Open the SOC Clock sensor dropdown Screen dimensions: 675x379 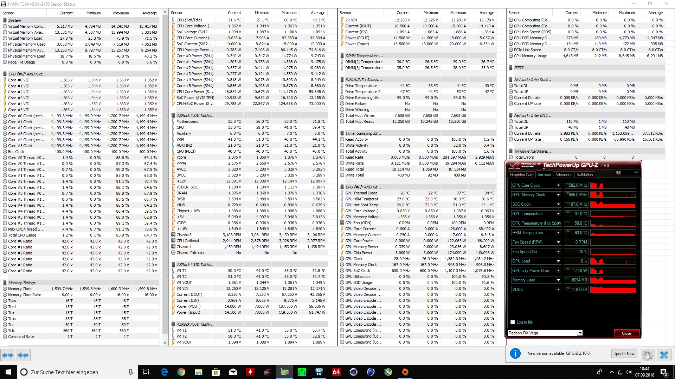[558, 204]
